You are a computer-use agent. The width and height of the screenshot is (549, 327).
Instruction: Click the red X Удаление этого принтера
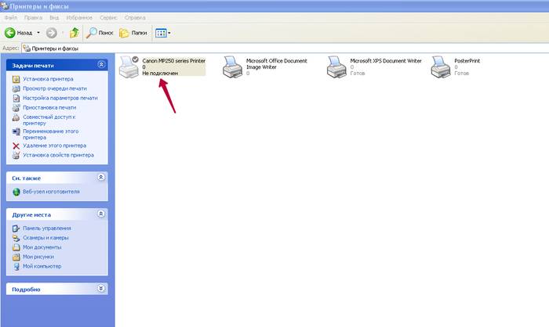click(x=16, y=146)
